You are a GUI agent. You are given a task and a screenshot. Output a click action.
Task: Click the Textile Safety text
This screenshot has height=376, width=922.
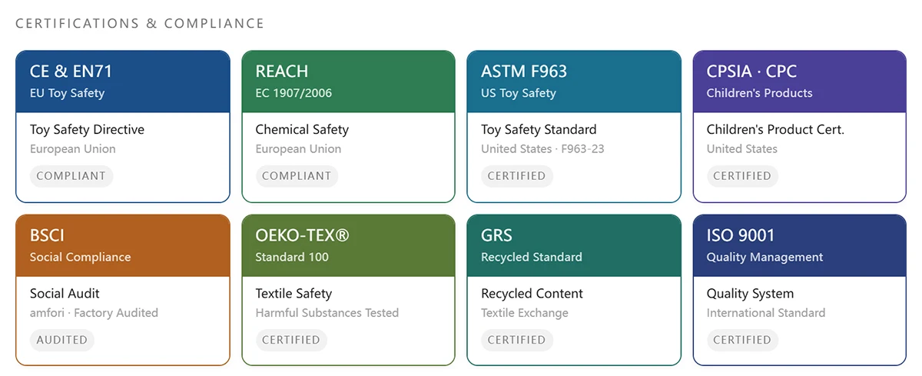(x=294, y=293)
